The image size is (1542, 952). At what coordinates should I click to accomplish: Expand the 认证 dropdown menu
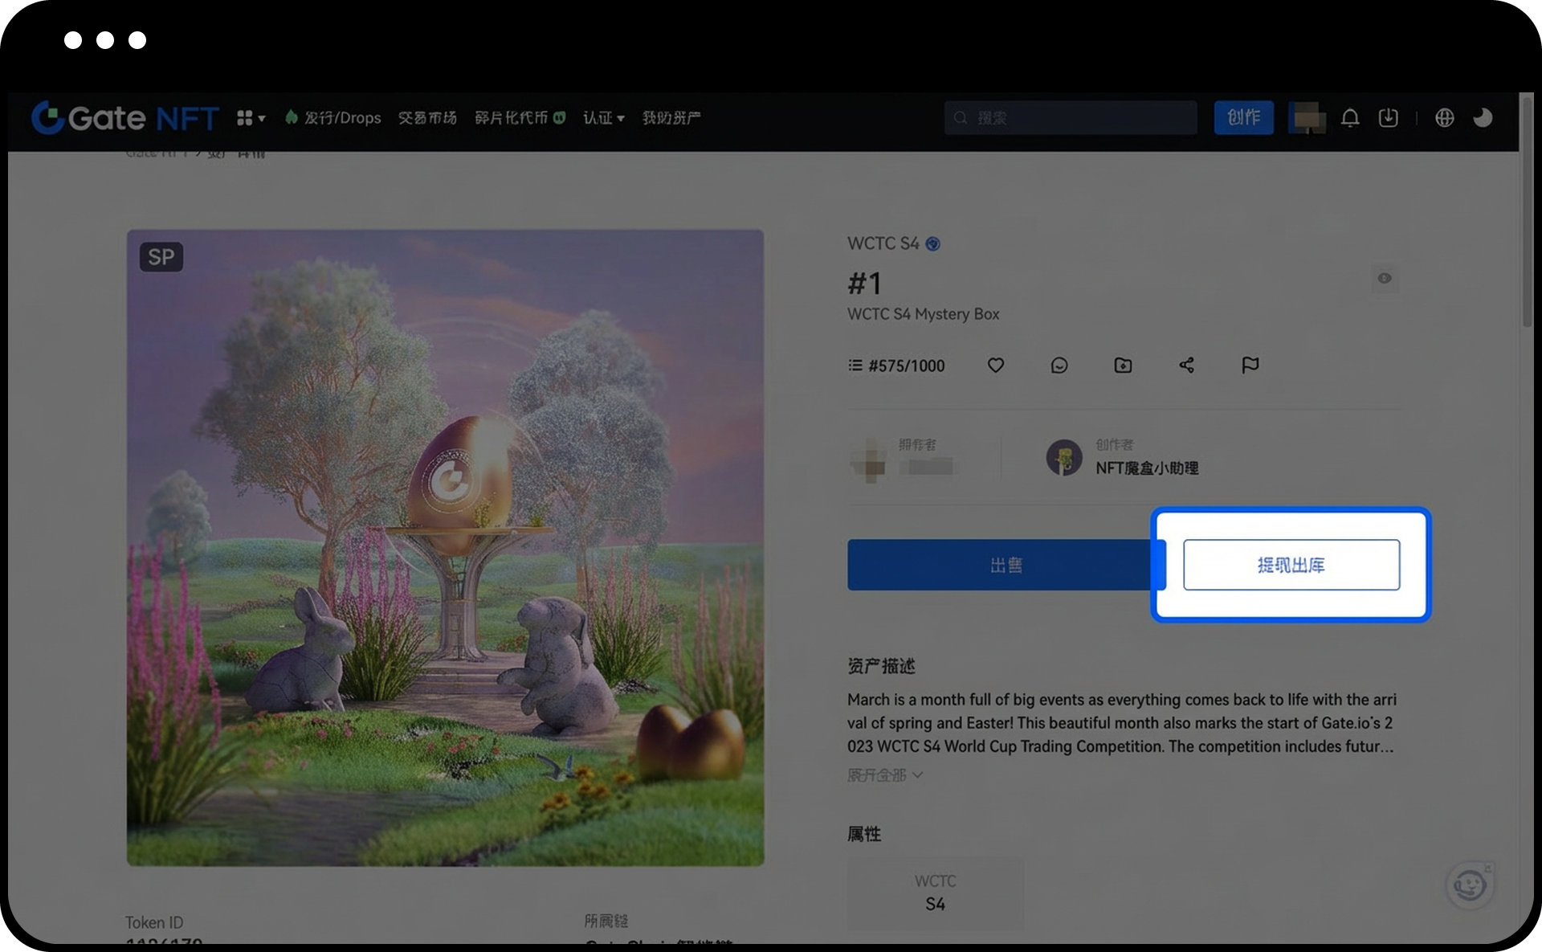pyautogui.click(x=603, y=118)
